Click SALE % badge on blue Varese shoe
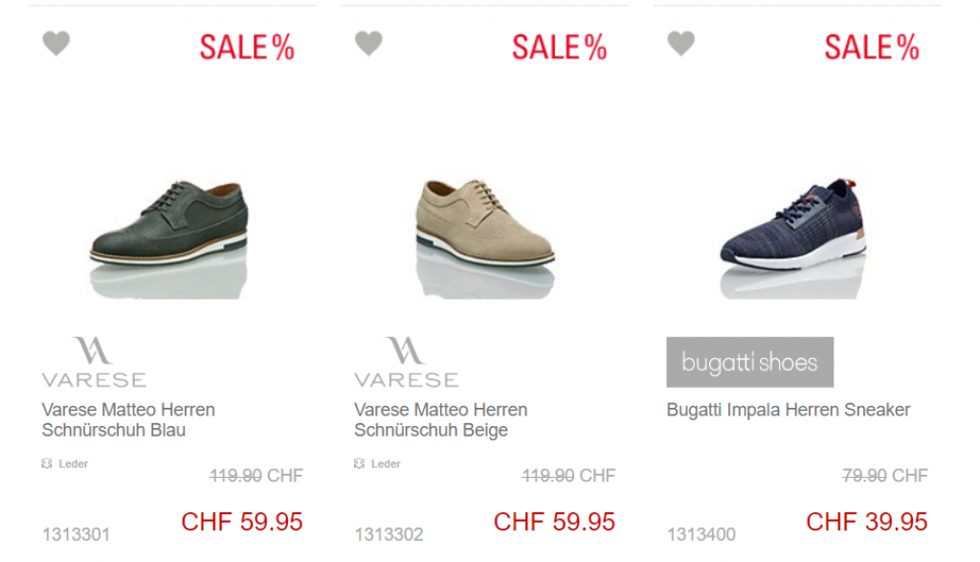 pos(247,47)
